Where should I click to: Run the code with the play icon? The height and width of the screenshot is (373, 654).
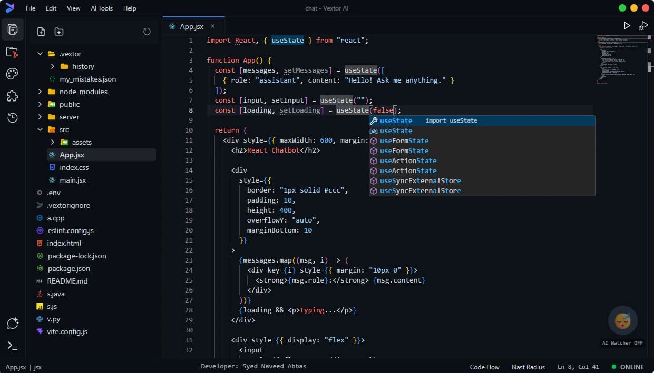point(627,25)
